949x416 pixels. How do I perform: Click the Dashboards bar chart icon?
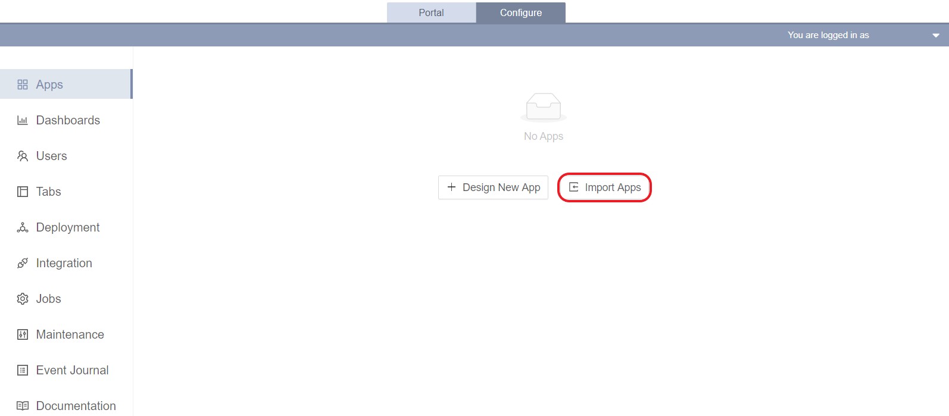(x=23, y=120)
